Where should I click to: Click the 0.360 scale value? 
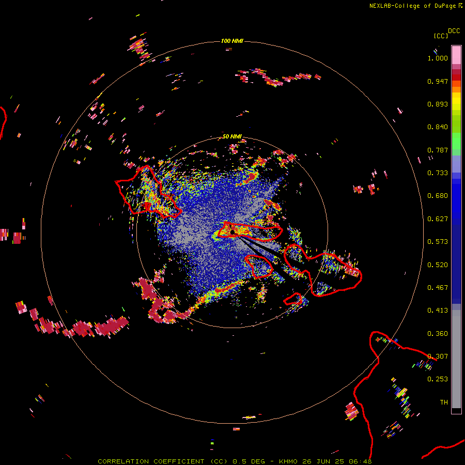pos(438,334)
